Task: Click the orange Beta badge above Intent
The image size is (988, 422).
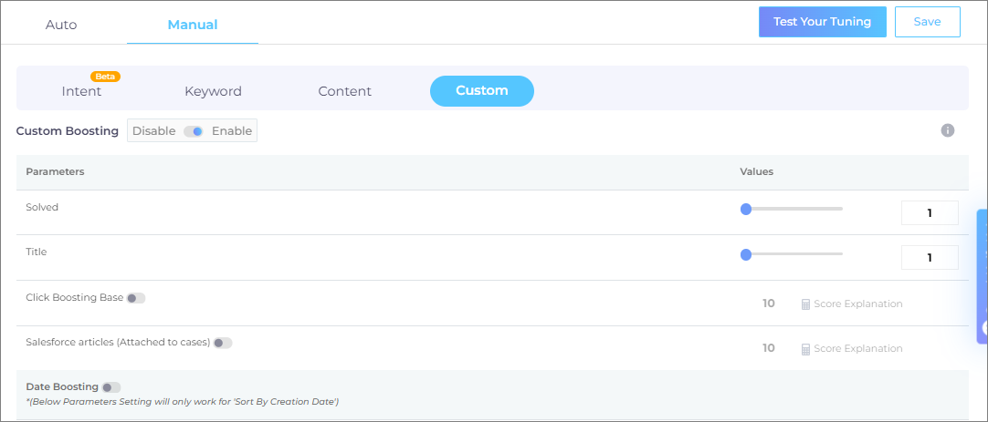Action: [105, 77]
